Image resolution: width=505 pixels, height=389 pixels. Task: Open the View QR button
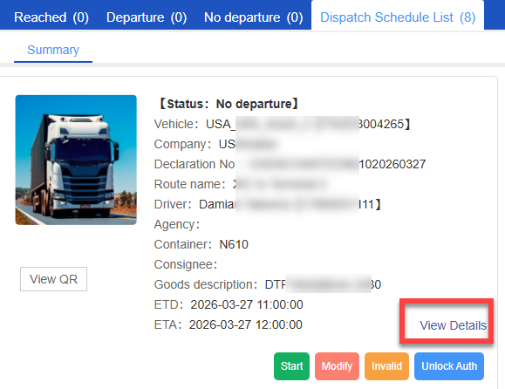(53, 279)
